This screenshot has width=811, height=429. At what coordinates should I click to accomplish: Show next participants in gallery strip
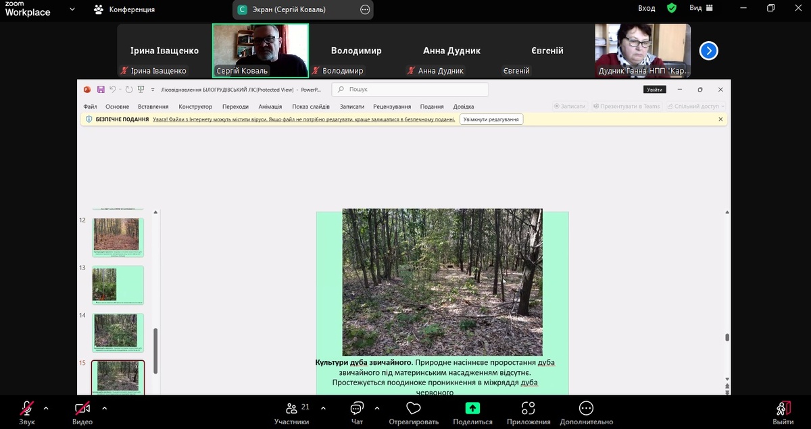click(708, 51)
